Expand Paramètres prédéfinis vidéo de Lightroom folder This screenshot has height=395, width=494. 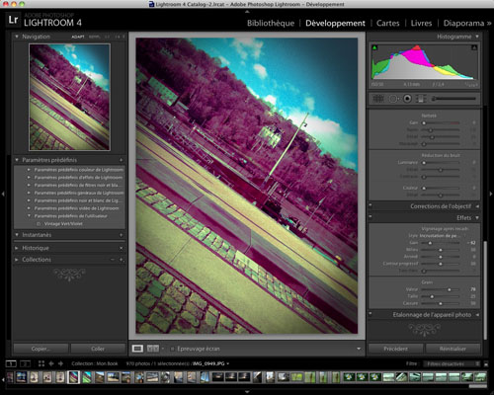29,208
